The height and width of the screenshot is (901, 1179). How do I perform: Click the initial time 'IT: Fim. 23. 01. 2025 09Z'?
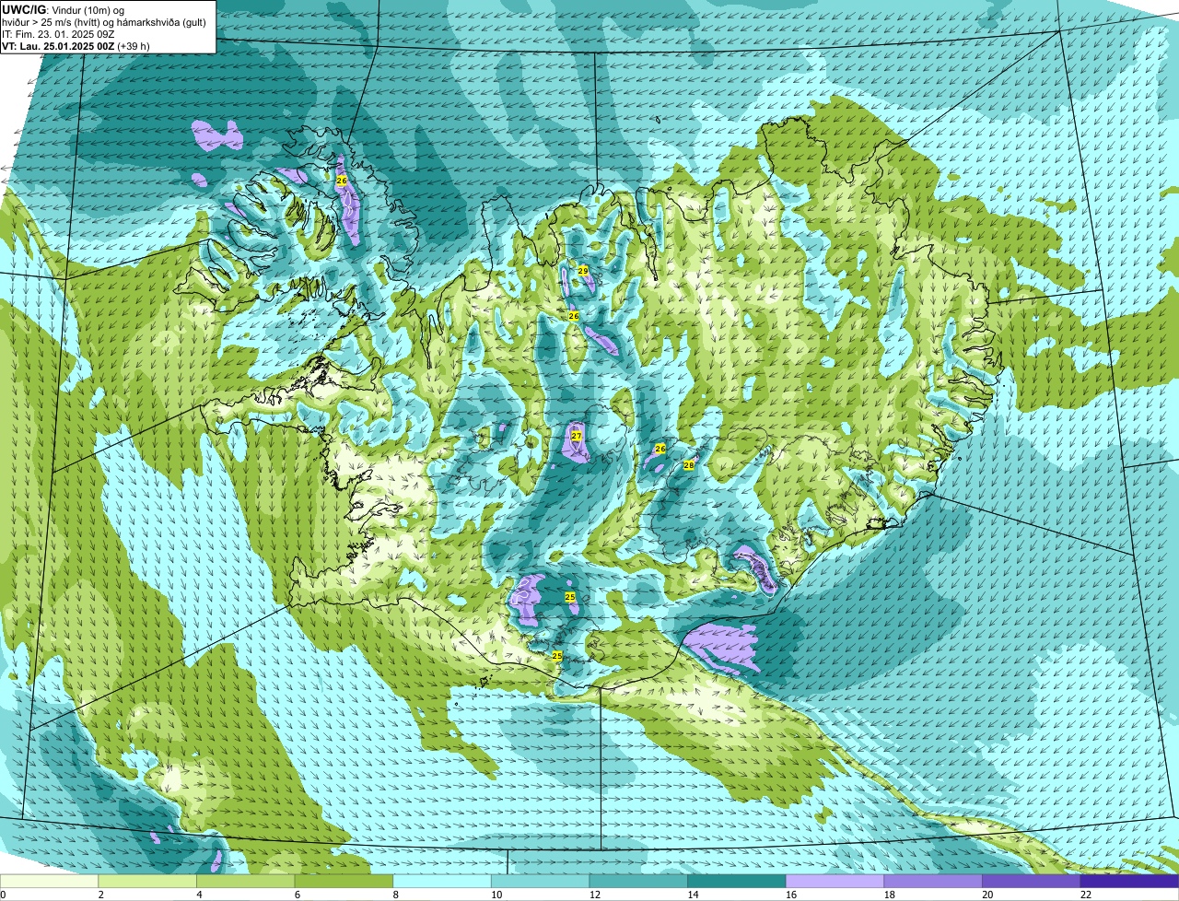pos(56,33)
